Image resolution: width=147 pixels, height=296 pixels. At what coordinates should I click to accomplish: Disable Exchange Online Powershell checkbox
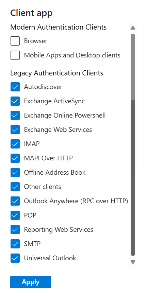pos(15,115)
